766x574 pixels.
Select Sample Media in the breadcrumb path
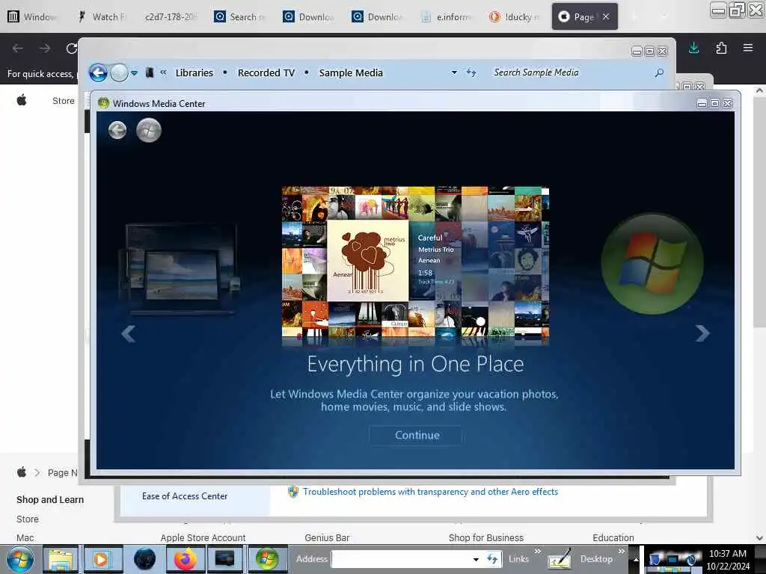point(351,72)
